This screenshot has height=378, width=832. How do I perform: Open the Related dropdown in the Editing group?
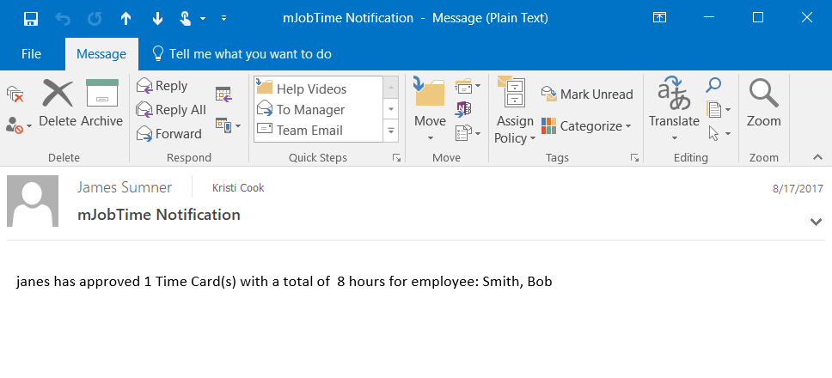[x=719, y=110]
